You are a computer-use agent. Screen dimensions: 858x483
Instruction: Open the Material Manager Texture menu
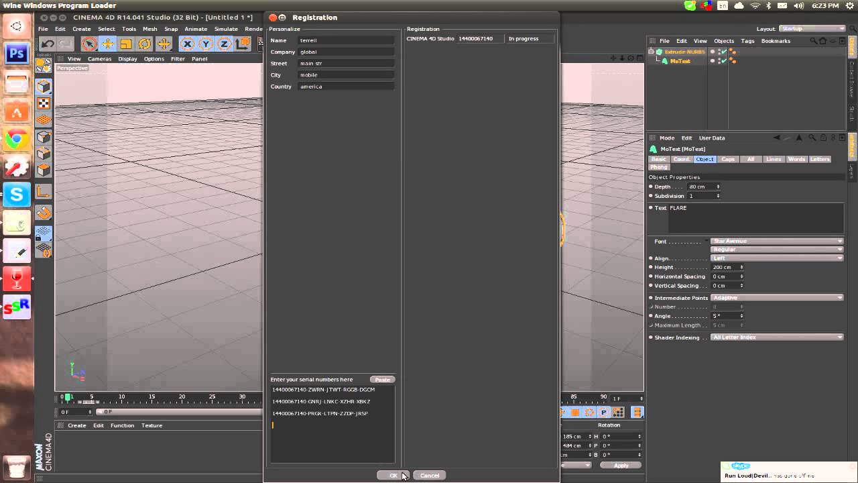151,425
